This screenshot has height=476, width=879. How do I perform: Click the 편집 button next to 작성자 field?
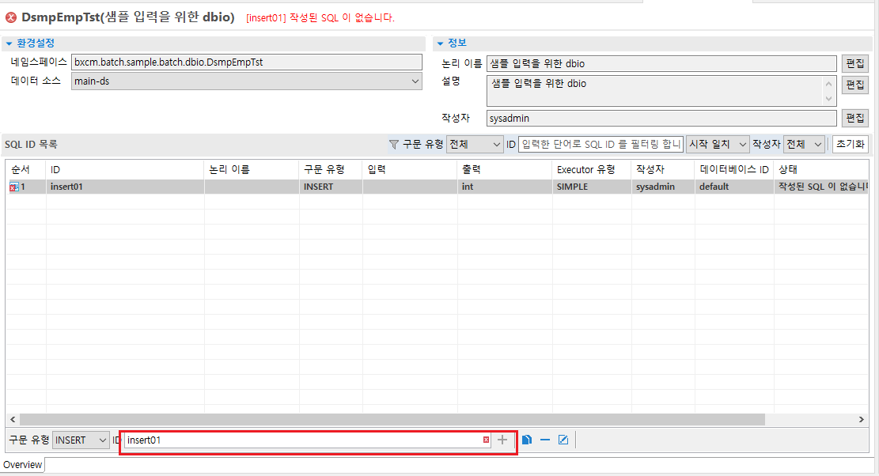click(x=855, y=118)
